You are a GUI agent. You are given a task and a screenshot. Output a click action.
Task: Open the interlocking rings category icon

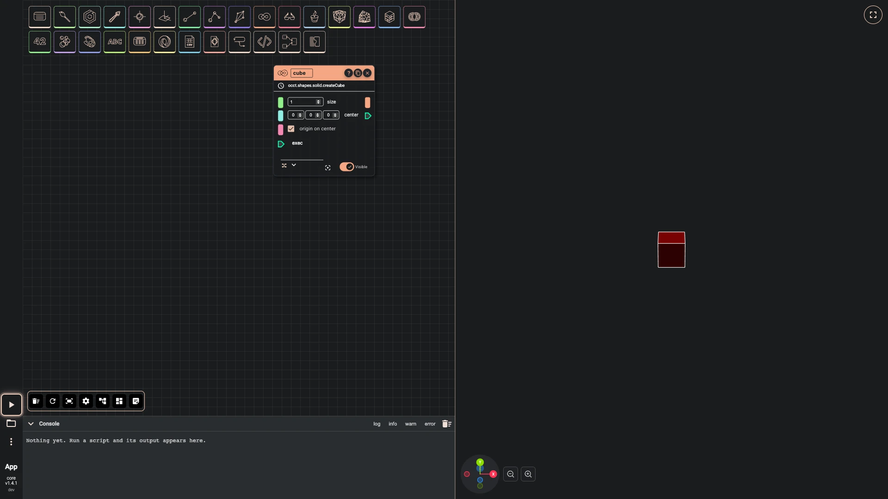click(414, 17)
